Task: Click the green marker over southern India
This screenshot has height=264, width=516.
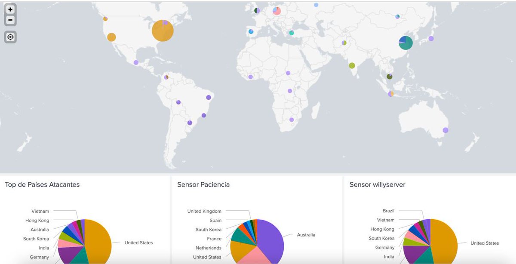Action: (352, 66)
